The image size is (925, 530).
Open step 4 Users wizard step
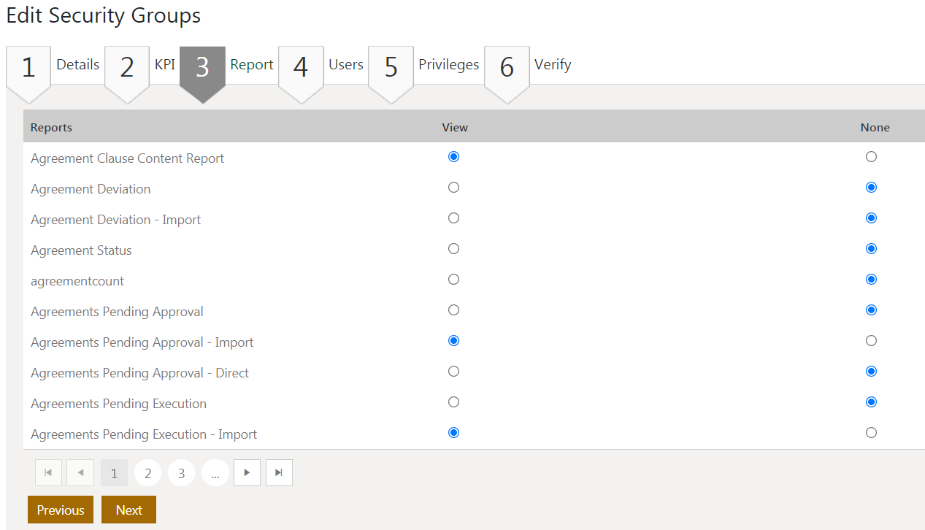[301, 67]
